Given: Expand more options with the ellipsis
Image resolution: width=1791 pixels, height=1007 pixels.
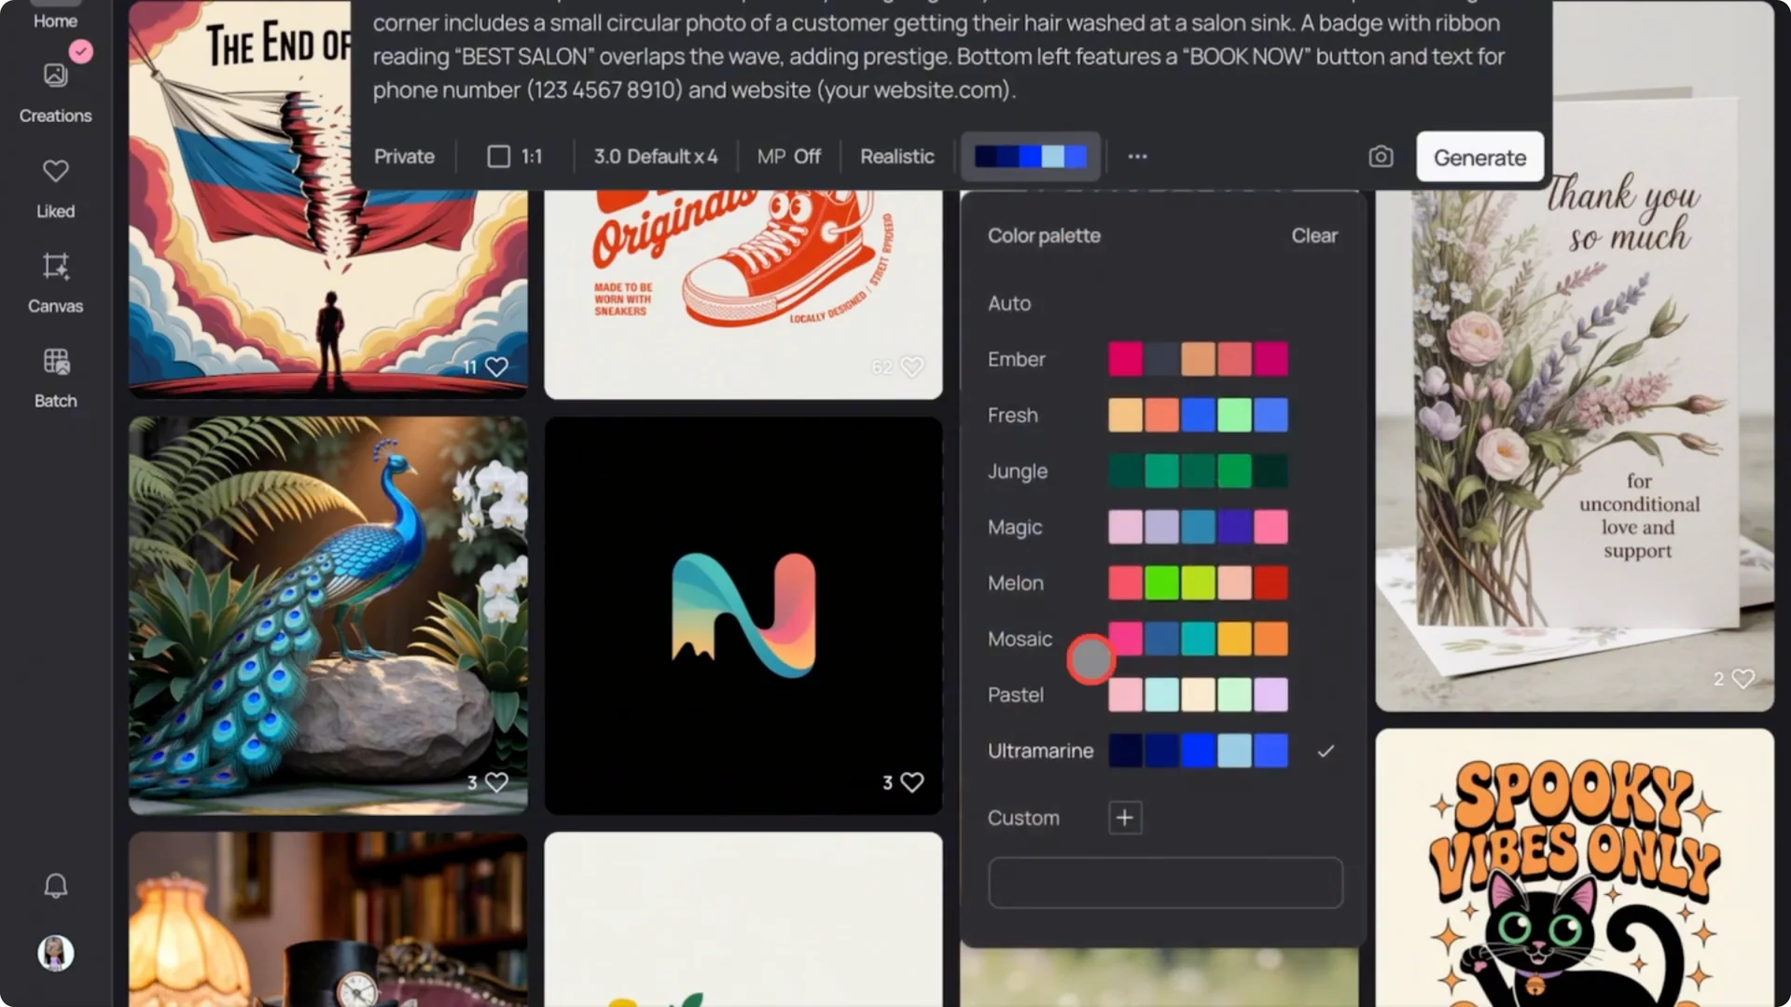Looking at the screenshot, I should click(x=1136, y=157).
